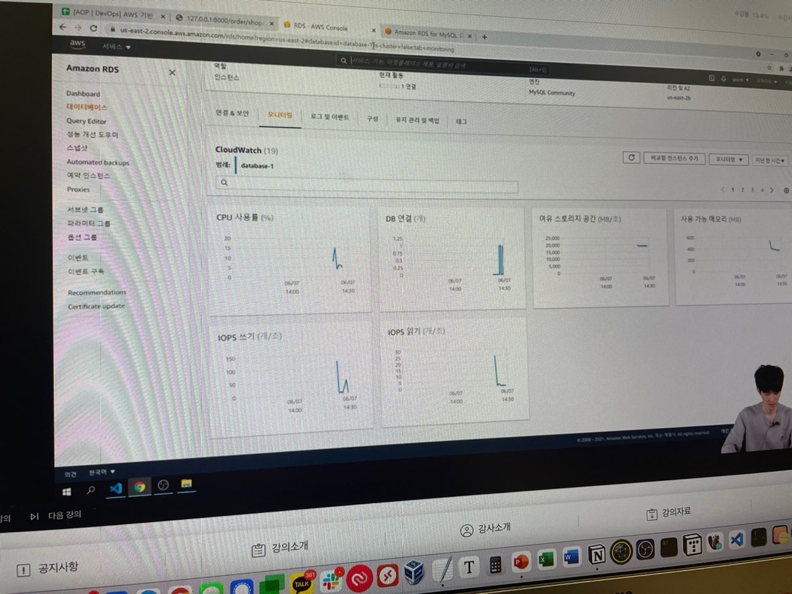Image resolution: width=792 pixels, height=594 pixels.
Task: Open the 여유 스토리지 공간 chart
Action: tap(600, 257)
